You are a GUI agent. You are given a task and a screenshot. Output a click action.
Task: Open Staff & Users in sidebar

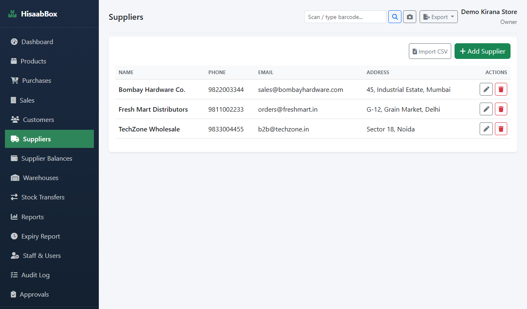pos(49,255)
